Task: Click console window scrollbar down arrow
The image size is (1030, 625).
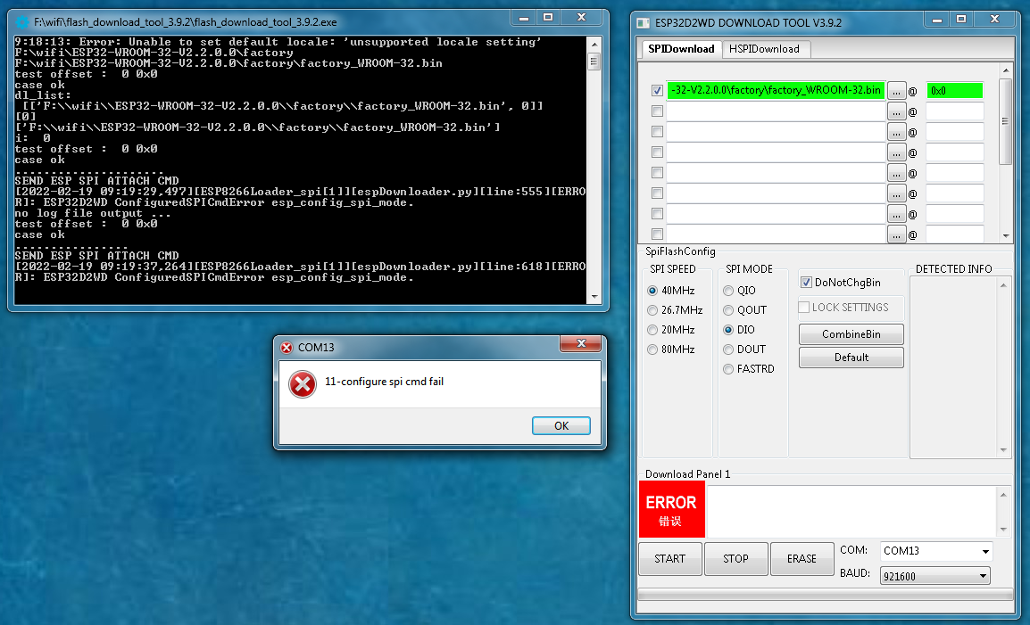Action: [x=594, y=297]
